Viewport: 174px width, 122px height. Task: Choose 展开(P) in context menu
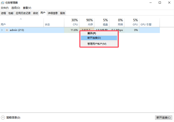click(x=99, y=33)
